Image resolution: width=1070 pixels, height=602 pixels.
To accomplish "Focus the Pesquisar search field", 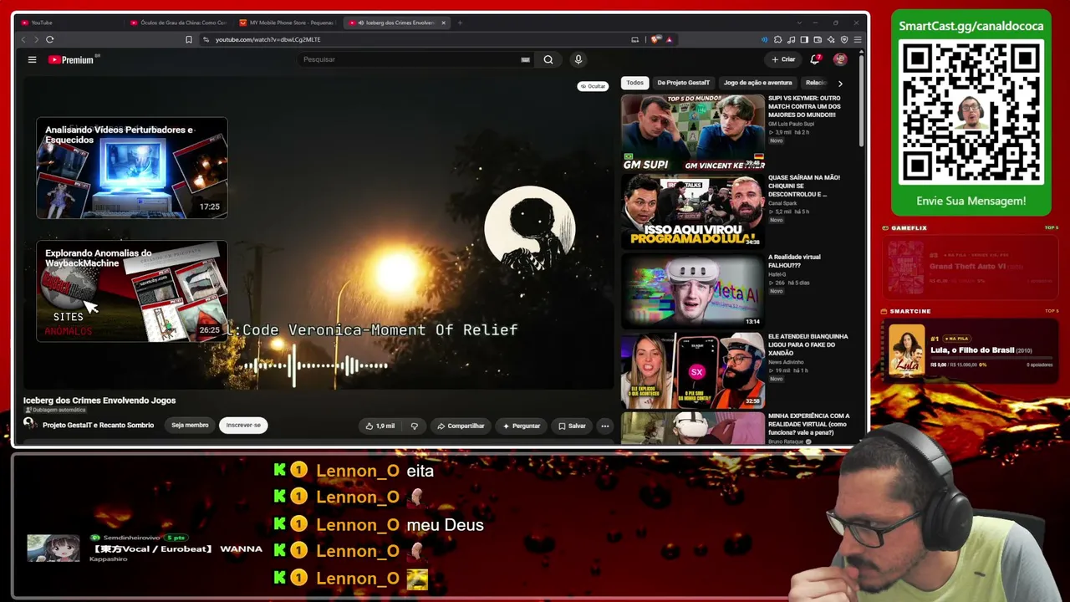I will click(410, 59).
